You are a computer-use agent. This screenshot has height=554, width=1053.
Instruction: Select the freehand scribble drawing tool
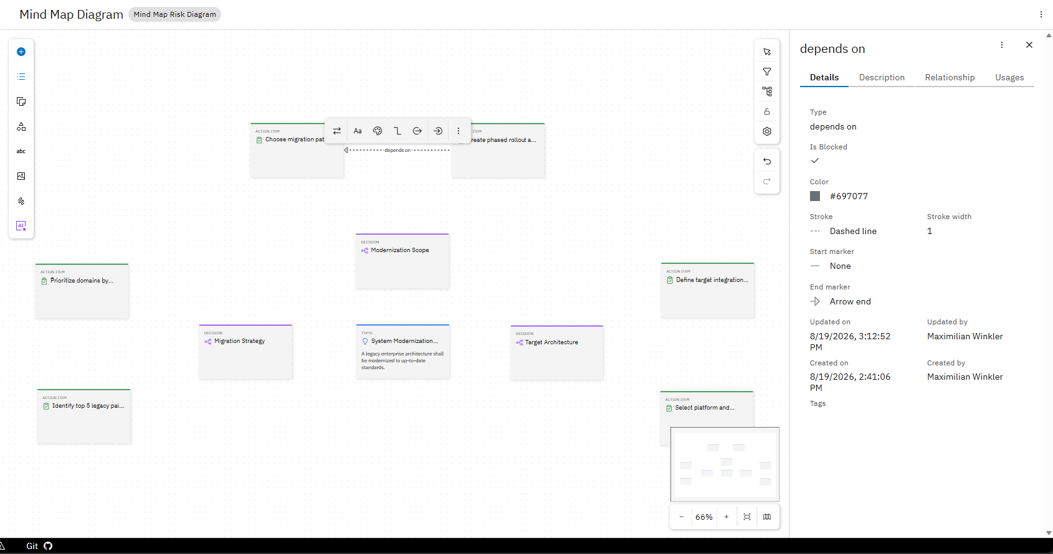tap(21, 201)
